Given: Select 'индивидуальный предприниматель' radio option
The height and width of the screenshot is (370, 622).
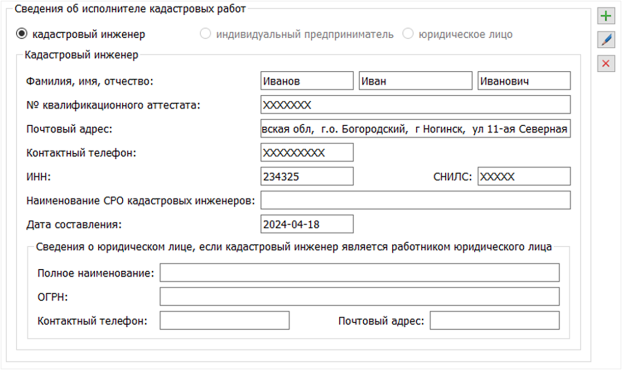Looking at the screenshot, I should pyautogui.click(x=206, y=34).
